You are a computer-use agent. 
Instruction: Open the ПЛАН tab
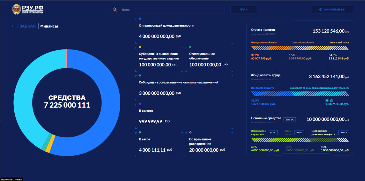tap(244, 9)
